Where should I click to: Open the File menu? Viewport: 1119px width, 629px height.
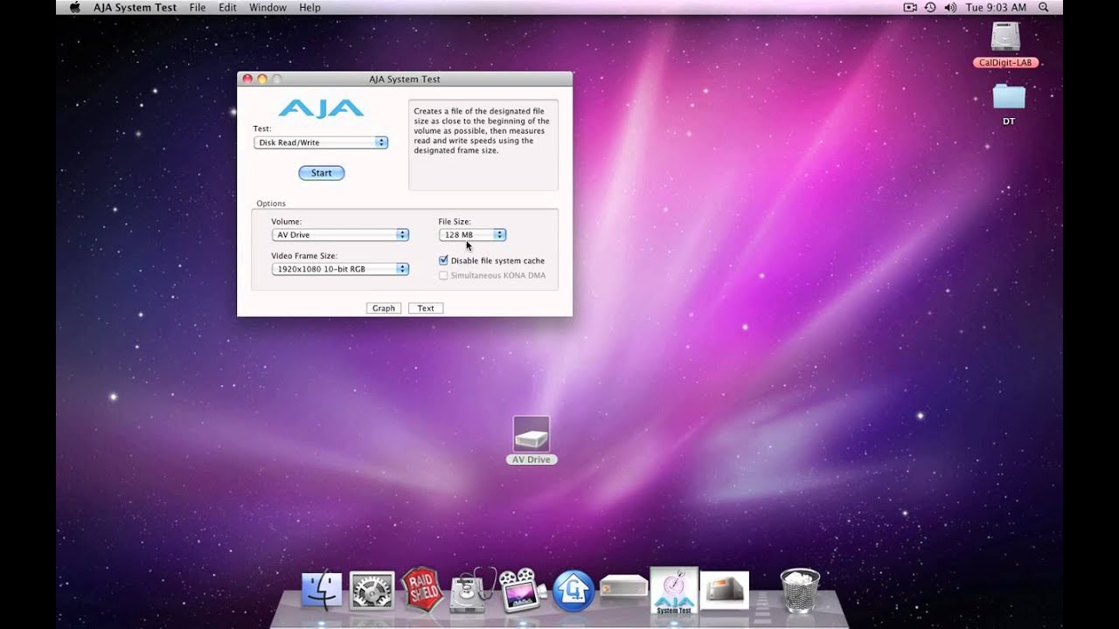(198, 7)
